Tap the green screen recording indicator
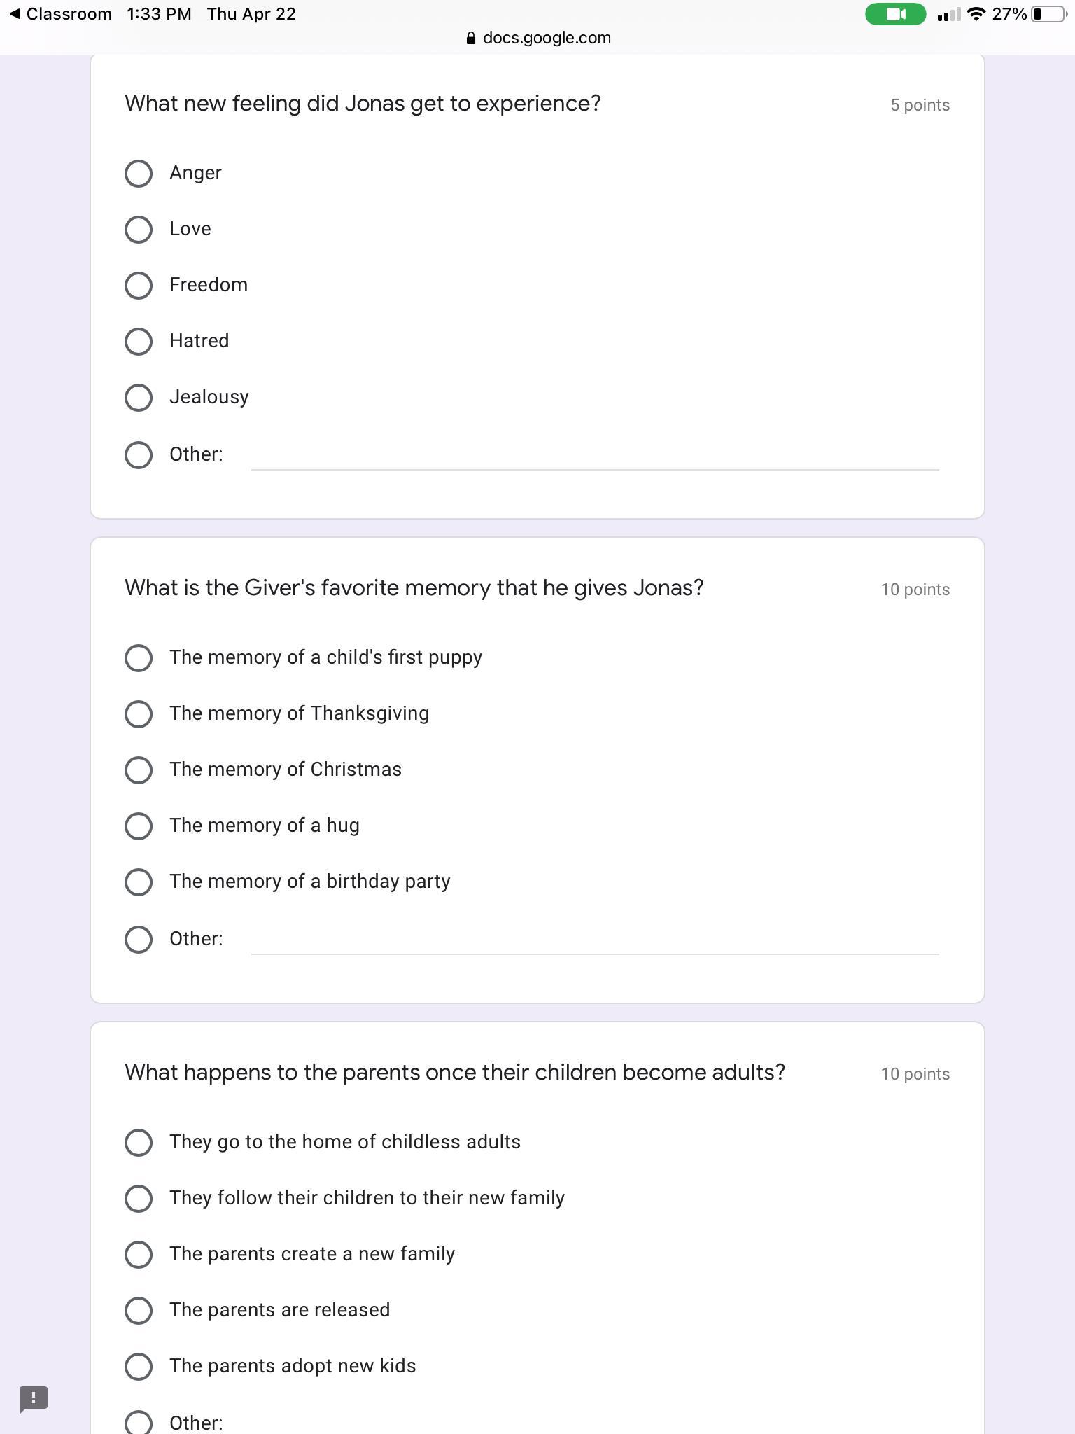This screenshot has height=1434, width=1075. [x=895, y=15]
